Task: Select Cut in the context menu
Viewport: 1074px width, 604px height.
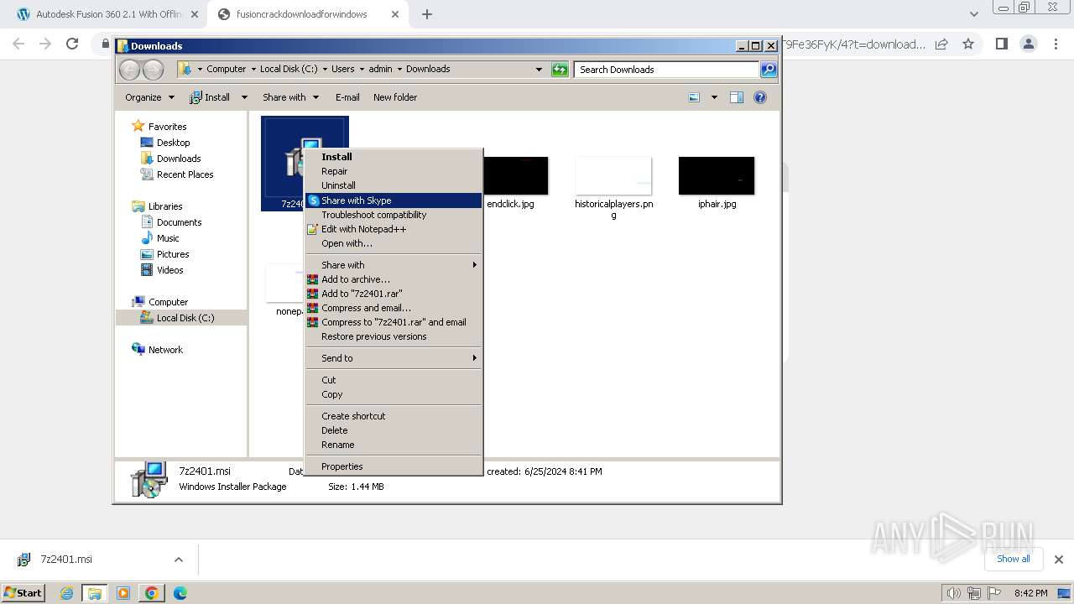Action: pos(394,380)
